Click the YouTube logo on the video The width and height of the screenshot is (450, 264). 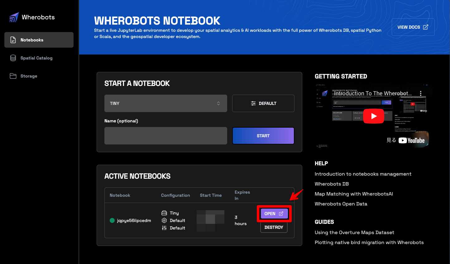(x=411, y=140)
